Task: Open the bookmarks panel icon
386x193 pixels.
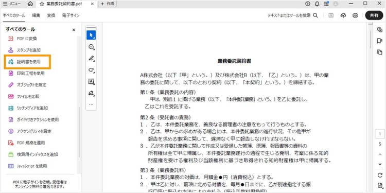Action: (380, 41)
